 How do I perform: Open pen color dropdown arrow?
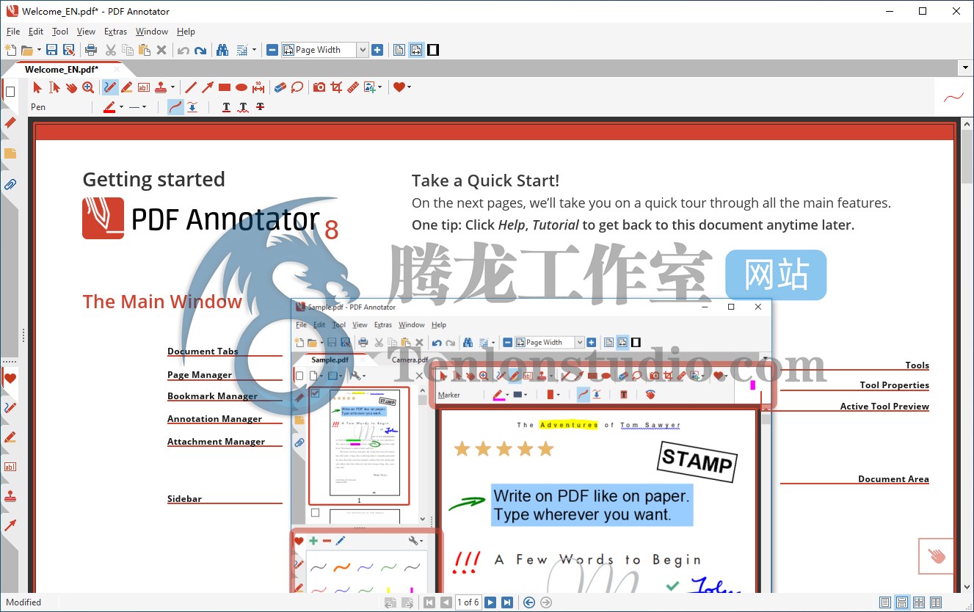click(121, 107)
